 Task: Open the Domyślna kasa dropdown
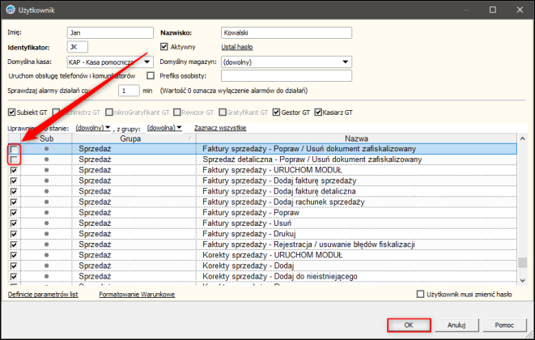point(147,62)
